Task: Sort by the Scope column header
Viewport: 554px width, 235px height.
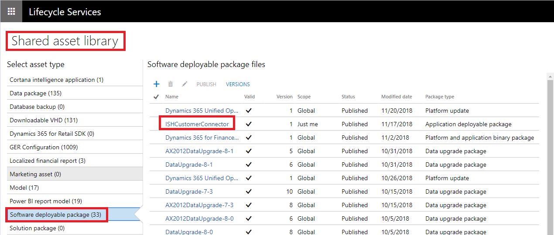Action: tap(304, 97)
